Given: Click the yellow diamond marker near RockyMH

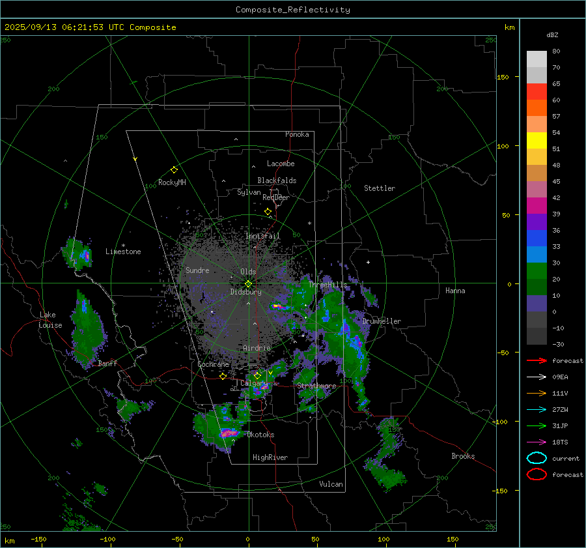Looking at the screenshot, I should click(x=174, y=170).
